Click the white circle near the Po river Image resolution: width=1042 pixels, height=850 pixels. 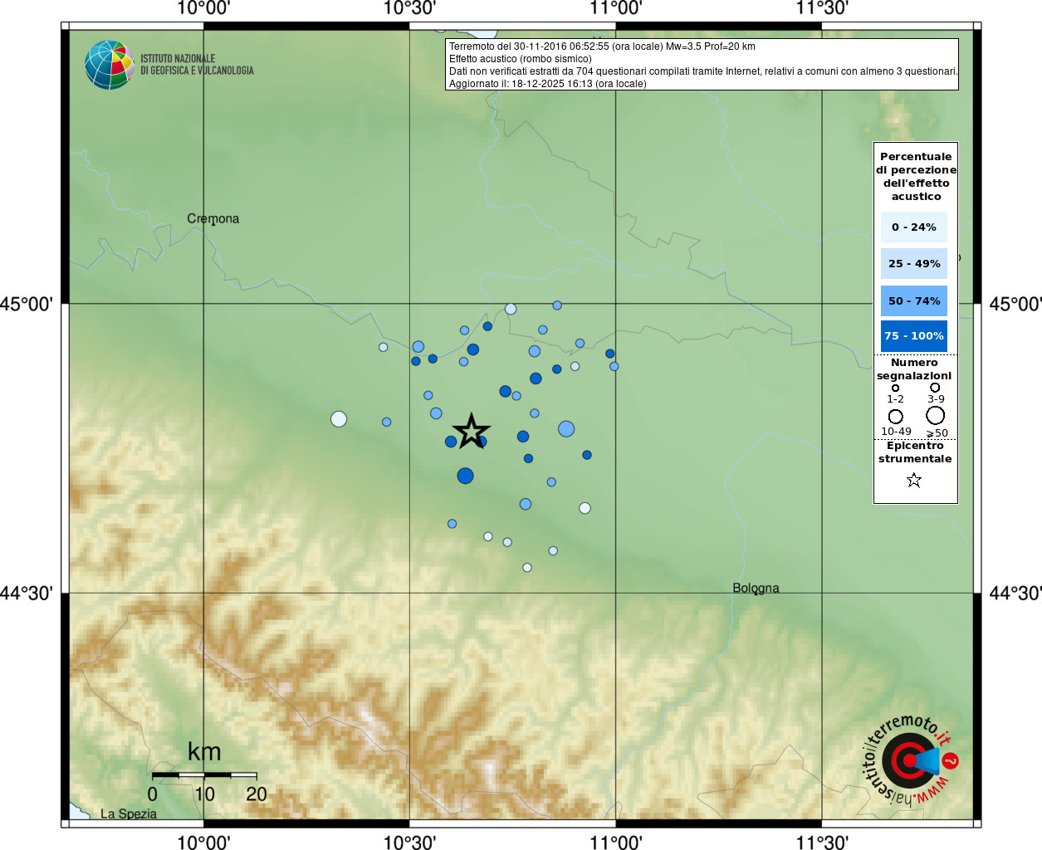point(511,309)
